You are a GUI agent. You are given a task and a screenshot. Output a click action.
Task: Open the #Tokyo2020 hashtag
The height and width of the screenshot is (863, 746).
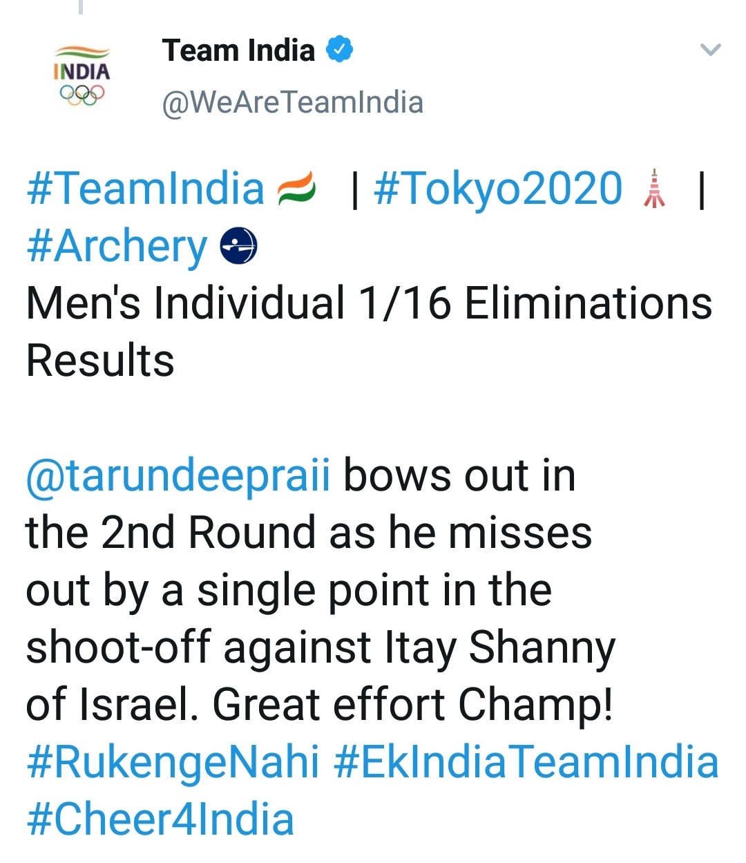click(497, 189)
